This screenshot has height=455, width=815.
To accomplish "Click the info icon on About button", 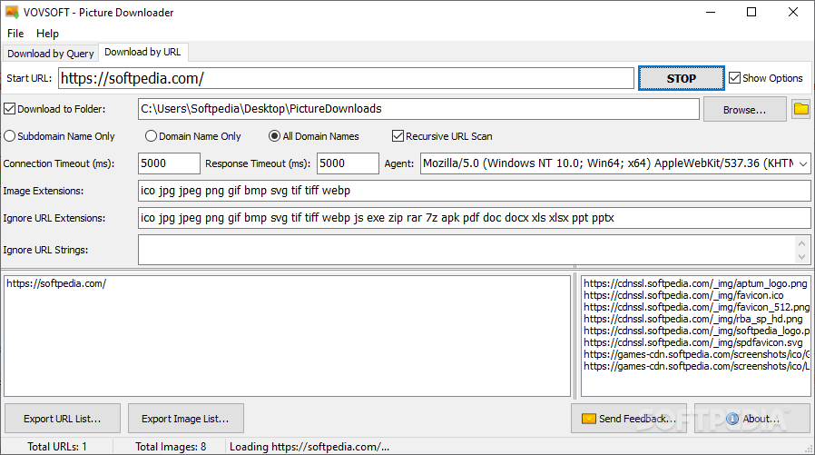I will click(x=732, y=419).
